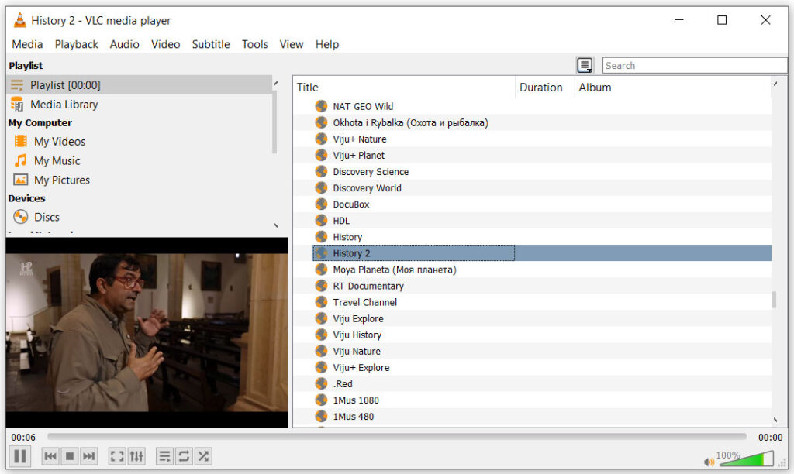Open the Subtitle menu

click(211, 44)
